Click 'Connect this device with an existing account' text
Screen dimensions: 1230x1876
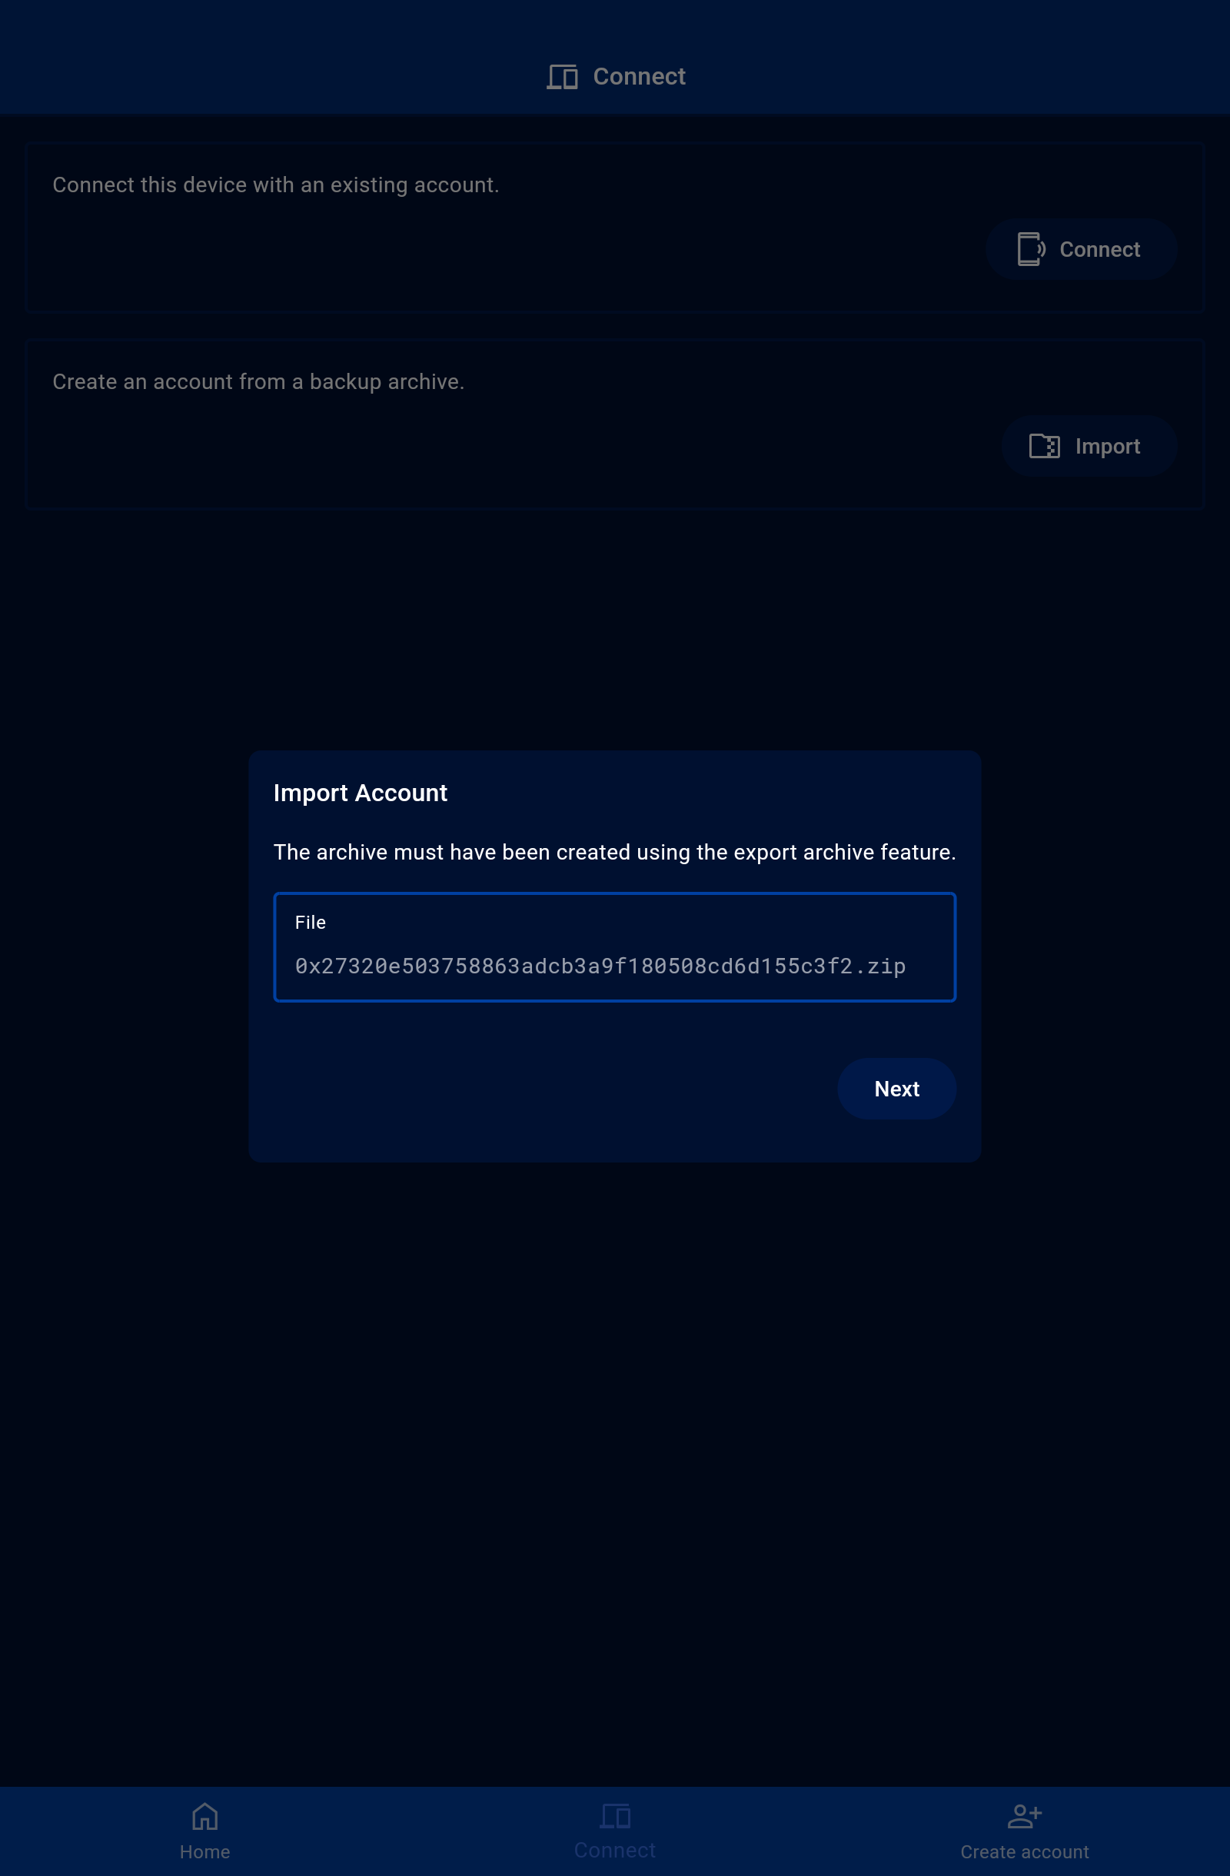click(276, 185)
